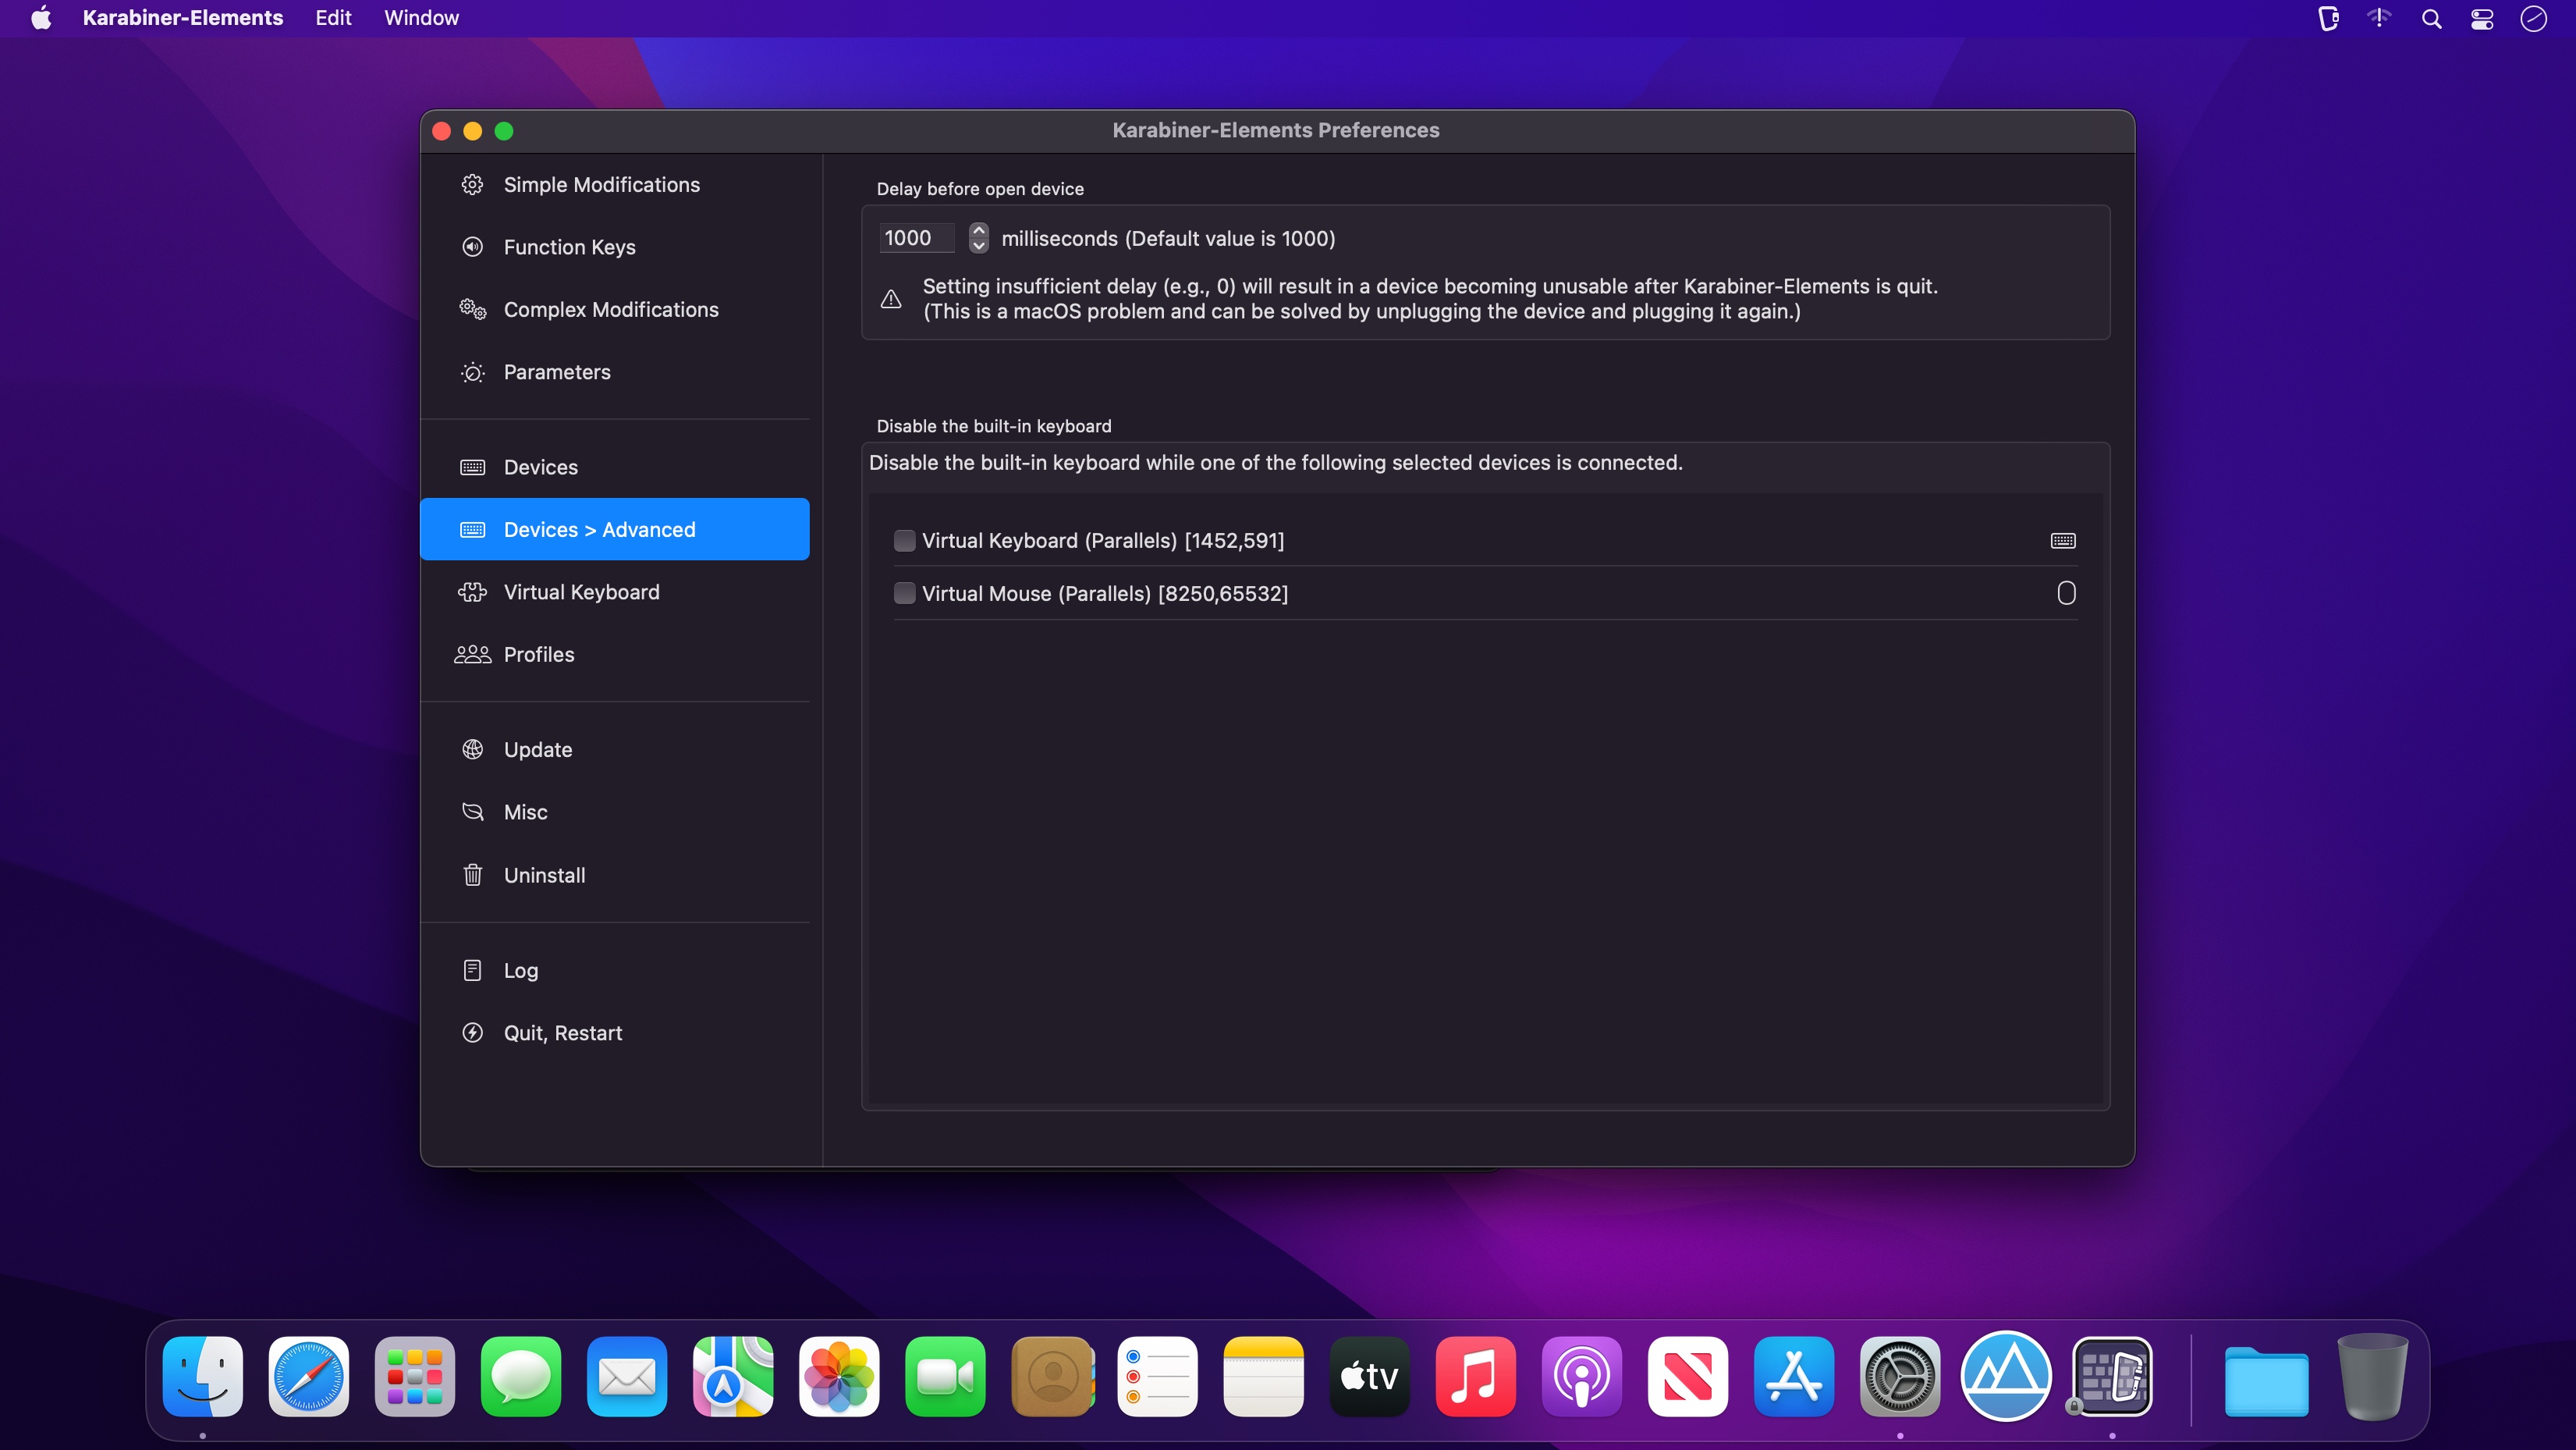Click Spotlight search in menu bar
Image resolution: width=2576 pixels, height=1450 pixels.
[x=2432, y=18]
